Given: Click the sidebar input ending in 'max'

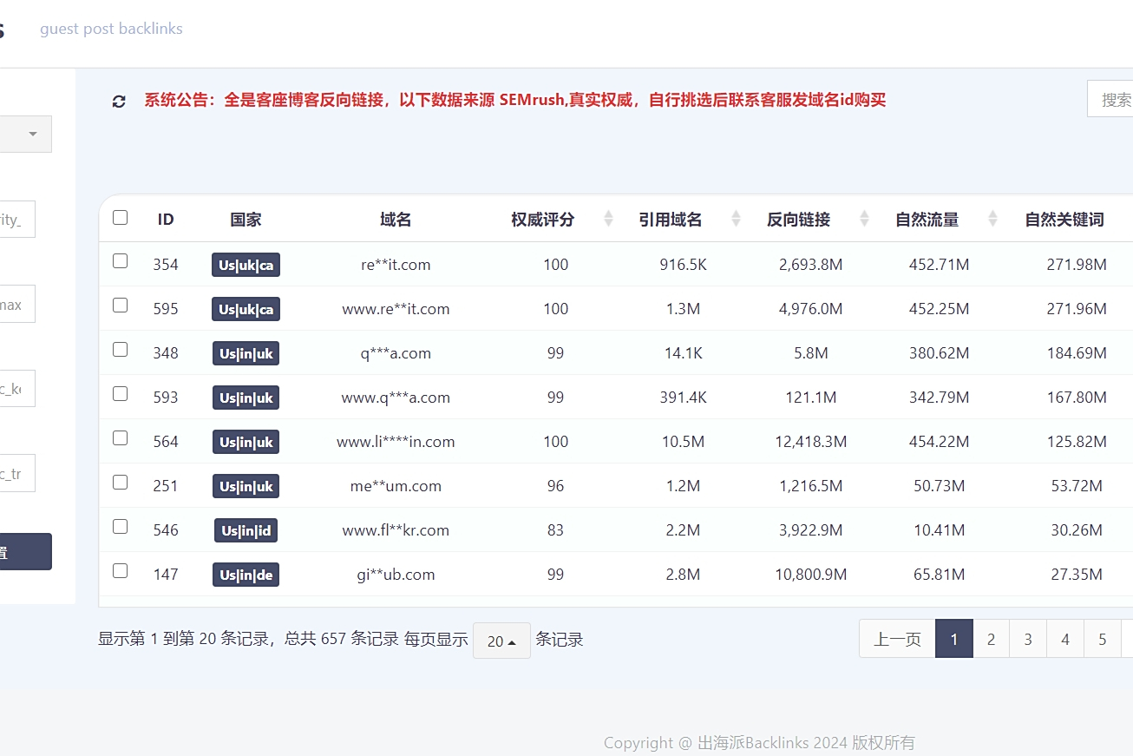Looking at the screenshot, I should [17, 305].
